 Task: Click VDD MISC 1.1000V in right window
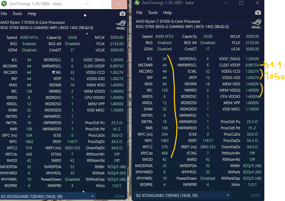coord(252,109)
